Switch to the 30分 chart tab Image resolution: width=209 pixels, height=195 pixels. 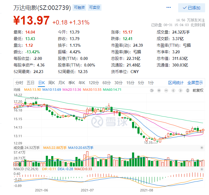118,83
